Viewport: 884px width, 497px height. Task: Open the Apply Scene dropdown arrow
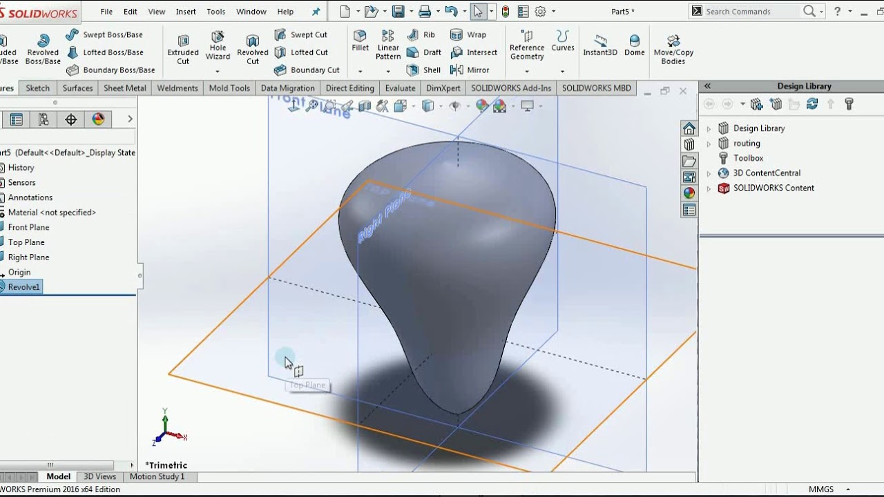[512, 106]
